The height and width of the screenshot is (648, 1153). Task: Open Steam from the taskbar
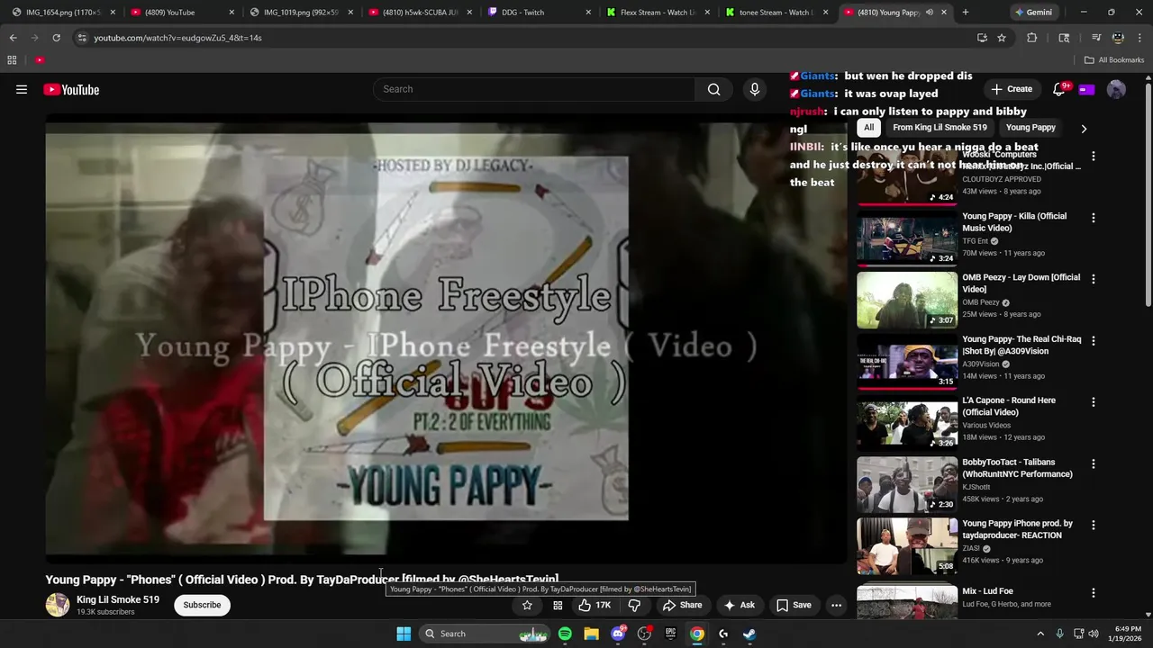[x=749, y=634]
